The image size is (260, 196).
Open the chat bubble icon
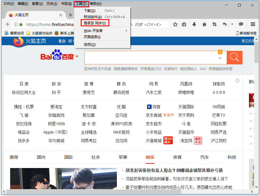tap(241, 24)
